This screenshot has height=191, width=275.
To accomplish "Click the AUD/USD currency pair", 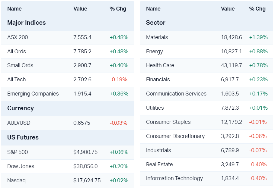I will pos(19,123).
